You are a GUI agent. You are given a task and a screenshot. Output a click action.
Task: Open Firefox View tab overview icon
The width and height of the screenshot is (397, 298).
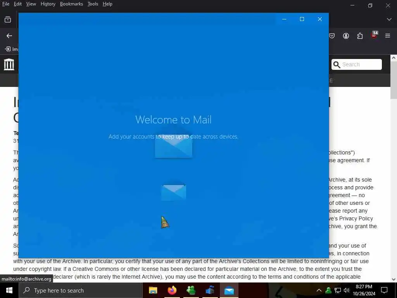coord(8,19)
